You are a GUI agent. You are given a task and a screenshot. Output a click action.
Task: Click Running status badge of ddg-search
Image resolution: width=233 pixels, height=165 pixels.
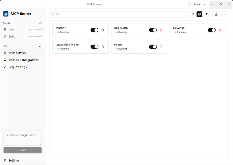pos(122,32)
